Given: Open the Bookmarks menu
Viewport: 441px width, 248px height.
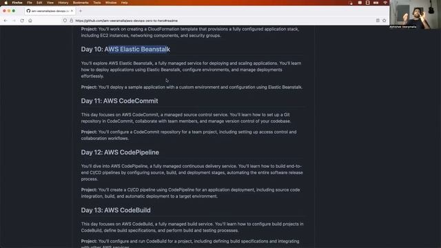Looking at the screenshot, I should [81, 3].
